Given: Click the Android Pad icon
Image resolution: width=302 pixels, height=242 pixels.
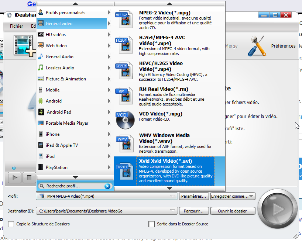Looking at the screenshot, I should pos(41,112).
